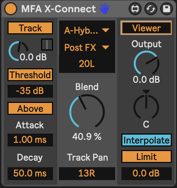
Task: Click the hot-swap preset arrows icon
Action: click(x=151, y=9)
